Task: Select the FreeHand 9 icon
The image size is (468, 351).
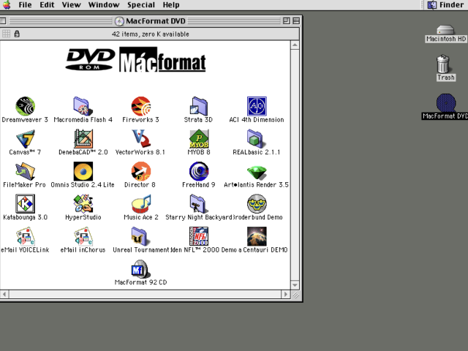Action: (199, 171)
